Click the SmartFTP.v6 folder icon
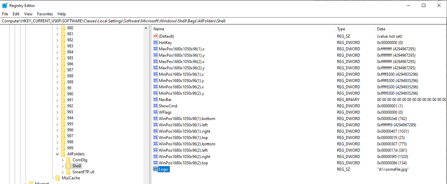The height and width of the screenshot is (184, 447). coord(68,172)
